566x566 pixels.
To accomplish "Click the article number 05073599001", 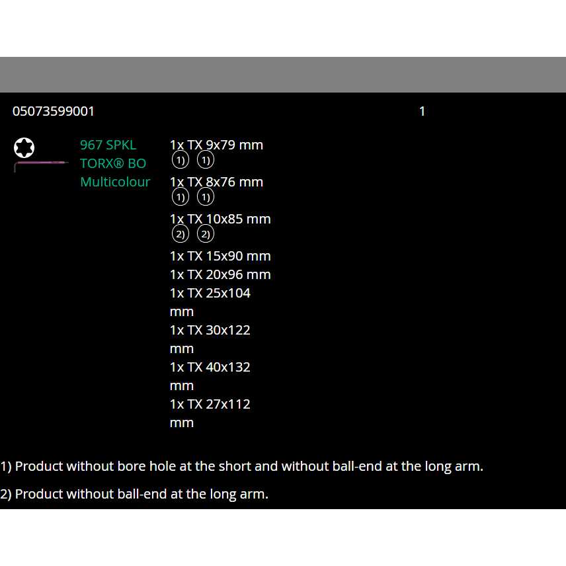I will (54, 111).
